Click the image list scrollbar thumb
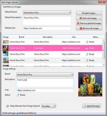The height and width of the screenshot is (116, 107). coord(104,50)
